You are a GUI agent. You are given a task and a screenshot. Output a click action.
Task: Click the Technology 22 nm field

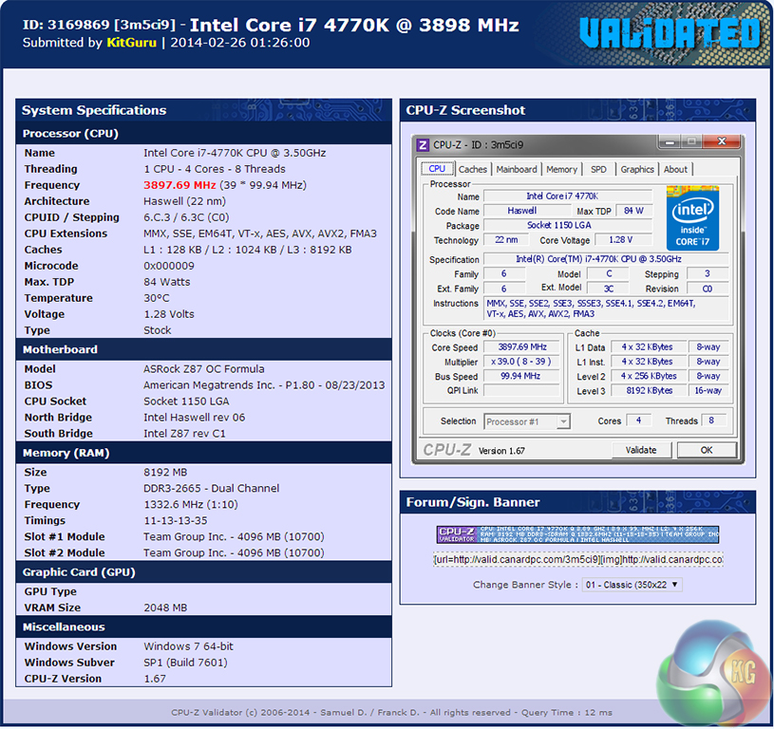(x=506, y=240)
